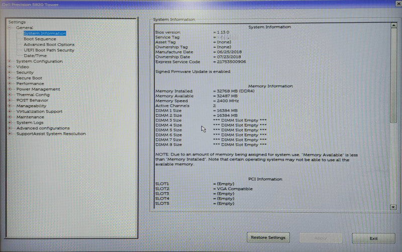Select the Secure Boot category label
The height and width of the screenshot is (252, 402).
tap(29, 78)
